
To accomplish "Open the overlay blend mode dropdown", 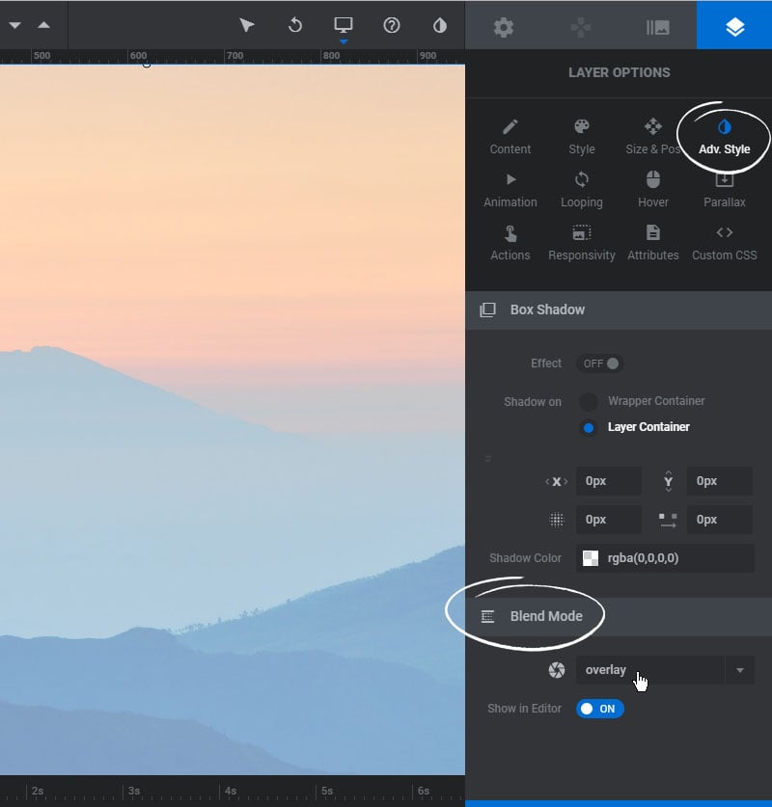I will pyautogui.click(x=650, y=670).
